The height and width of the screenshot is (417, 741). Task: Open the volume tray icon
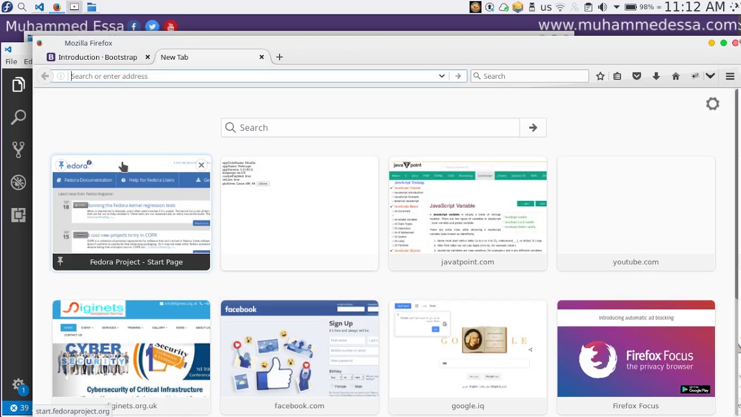[602, 8]
